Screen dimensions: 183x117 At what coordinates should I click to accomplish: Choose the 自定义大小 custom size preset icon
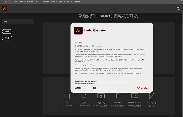tap(151, 96)
